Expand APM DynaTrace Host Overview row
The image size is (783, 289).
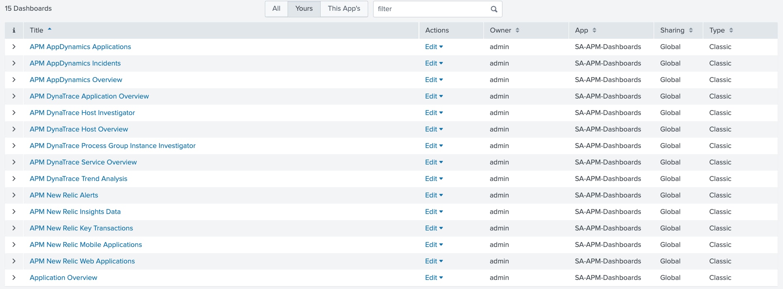[14, 129]
